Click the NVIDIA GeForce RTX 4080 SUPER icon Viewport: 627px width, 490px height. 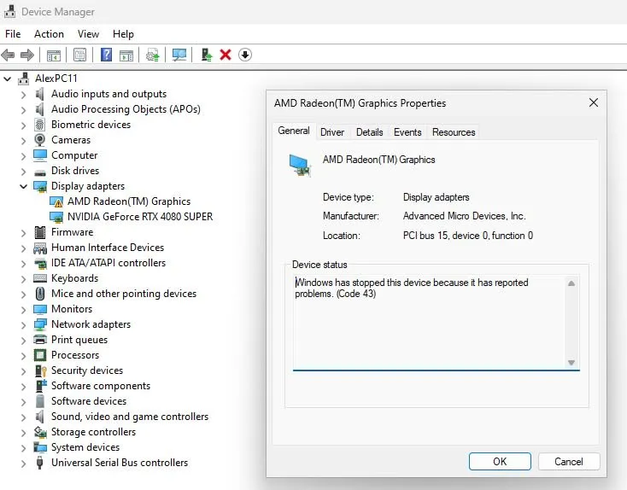(56, 217)
